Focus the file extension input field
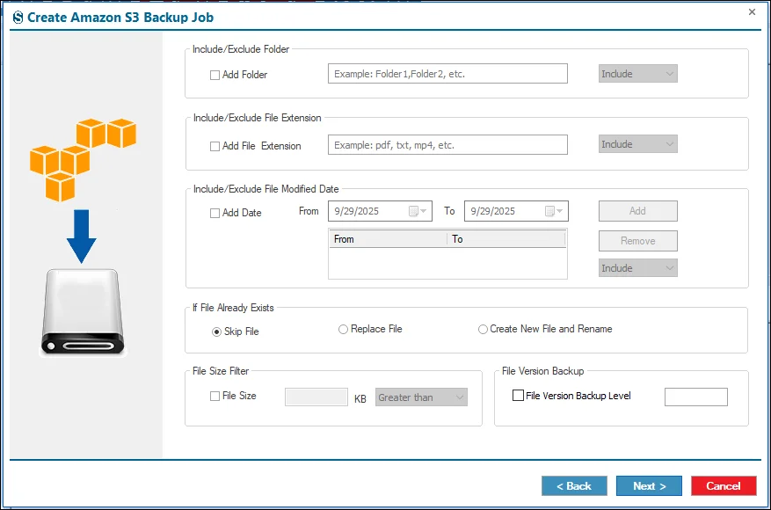This screenshot has width=771, height=510. click(448, 144)
